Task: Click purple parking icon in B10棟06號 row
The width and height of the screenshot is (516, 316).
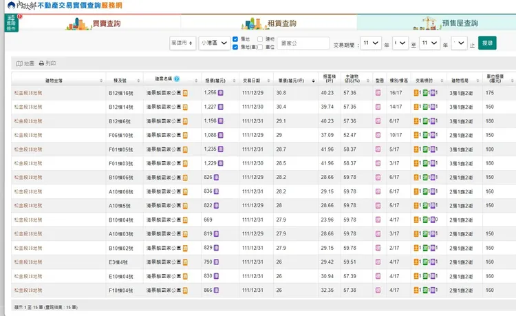Action: tap(433, 178)
